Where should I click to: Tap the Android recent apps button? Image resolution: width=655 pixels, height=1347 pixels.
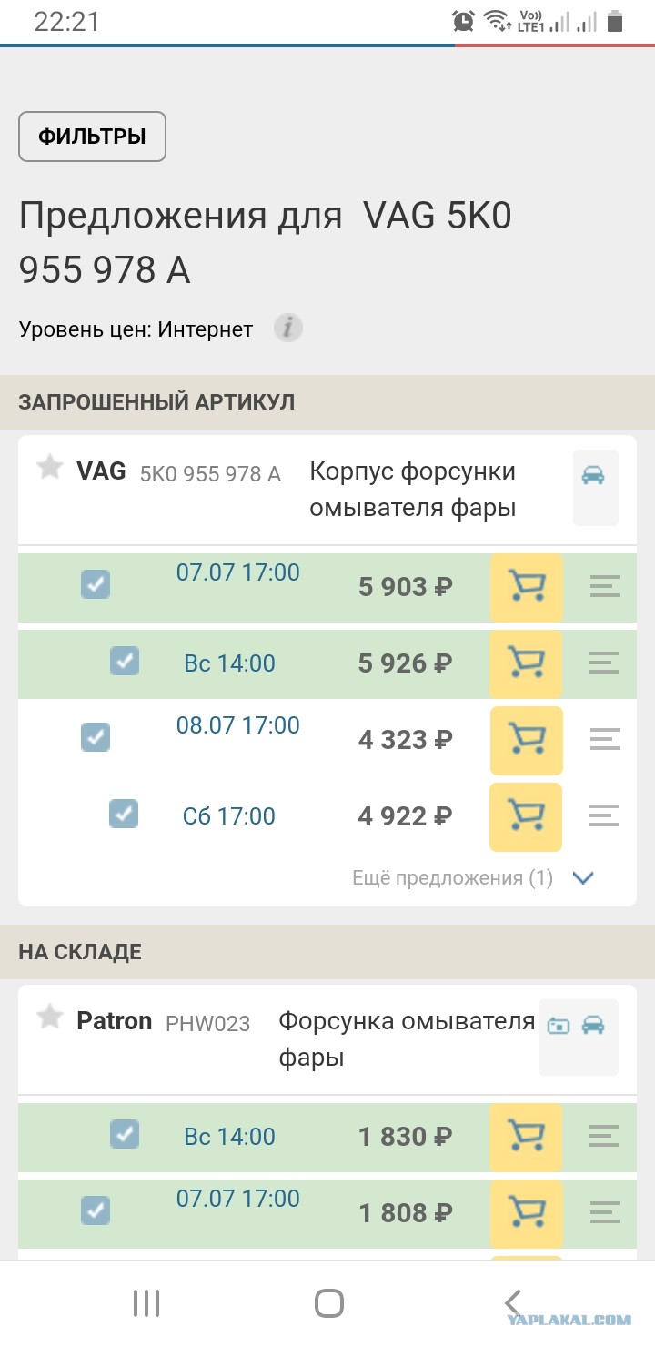click(x=146, y=1303)
